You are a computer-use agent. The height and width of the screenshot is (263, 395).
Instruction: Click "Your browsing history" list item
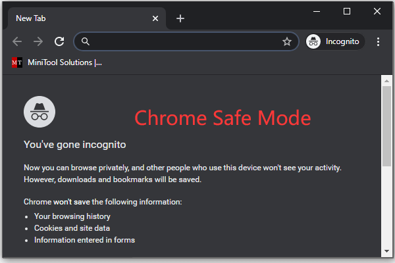click(x=72, y=216)
